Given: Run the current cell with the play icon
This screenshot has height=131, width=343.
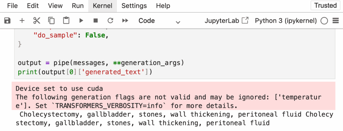Looking at the screenshot, I should tap(81, 21).
